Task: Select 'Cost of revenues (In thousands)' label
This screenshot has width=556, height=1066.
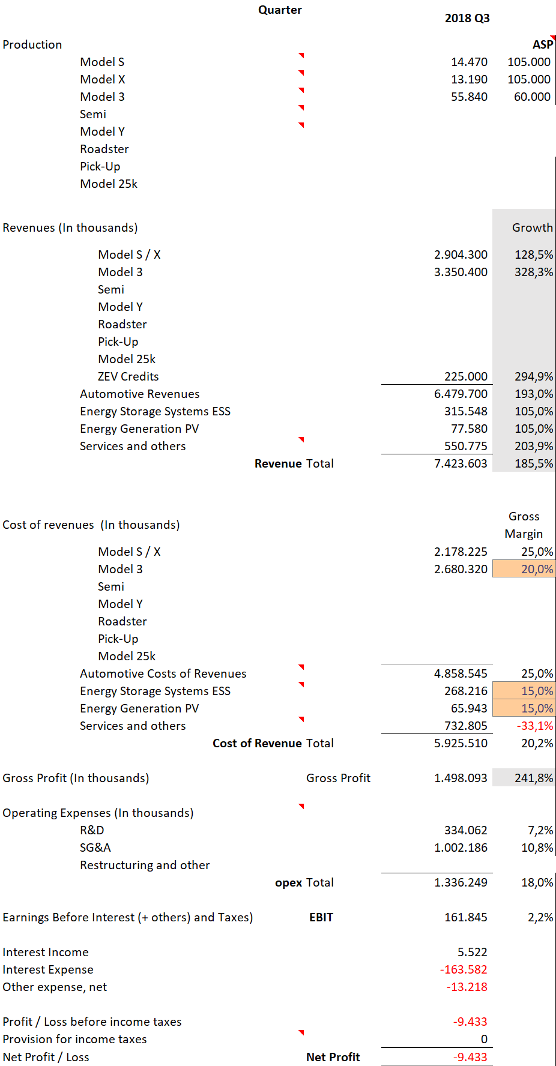Action: 91,525
